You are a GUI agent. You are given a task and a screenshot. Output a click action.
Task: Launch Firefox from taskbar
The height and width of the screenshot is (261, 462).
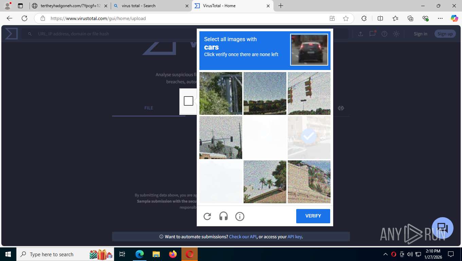pos(173,254)
